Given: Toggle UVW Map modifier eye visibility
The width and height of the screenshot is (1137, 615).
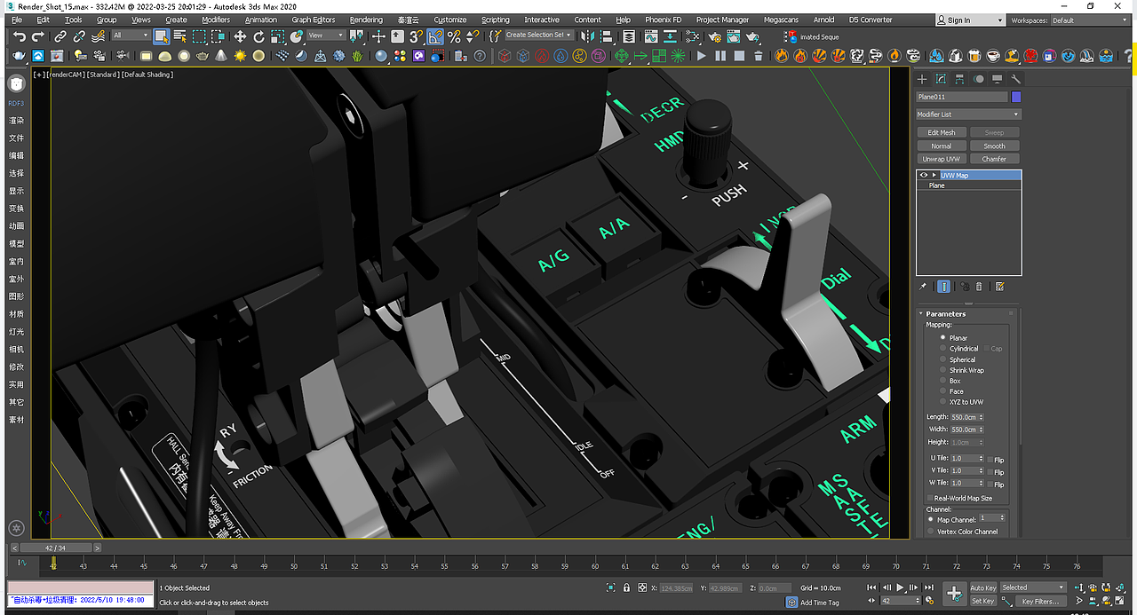Looking at the screenshot, I should [x=924, y=175].
